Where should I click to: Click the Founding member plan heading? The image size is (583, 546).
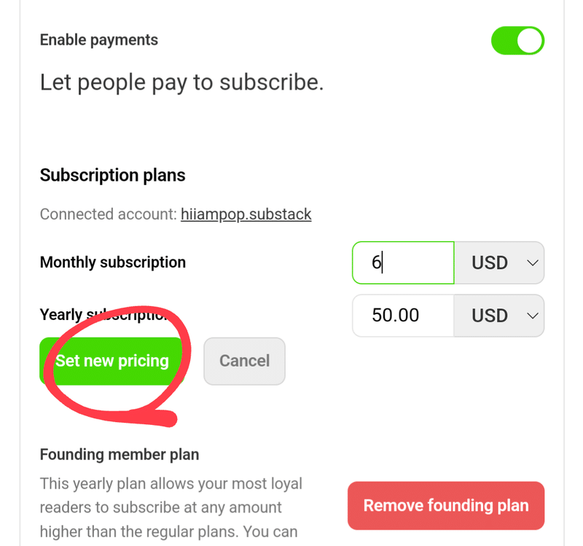click(x=120, y=454)
